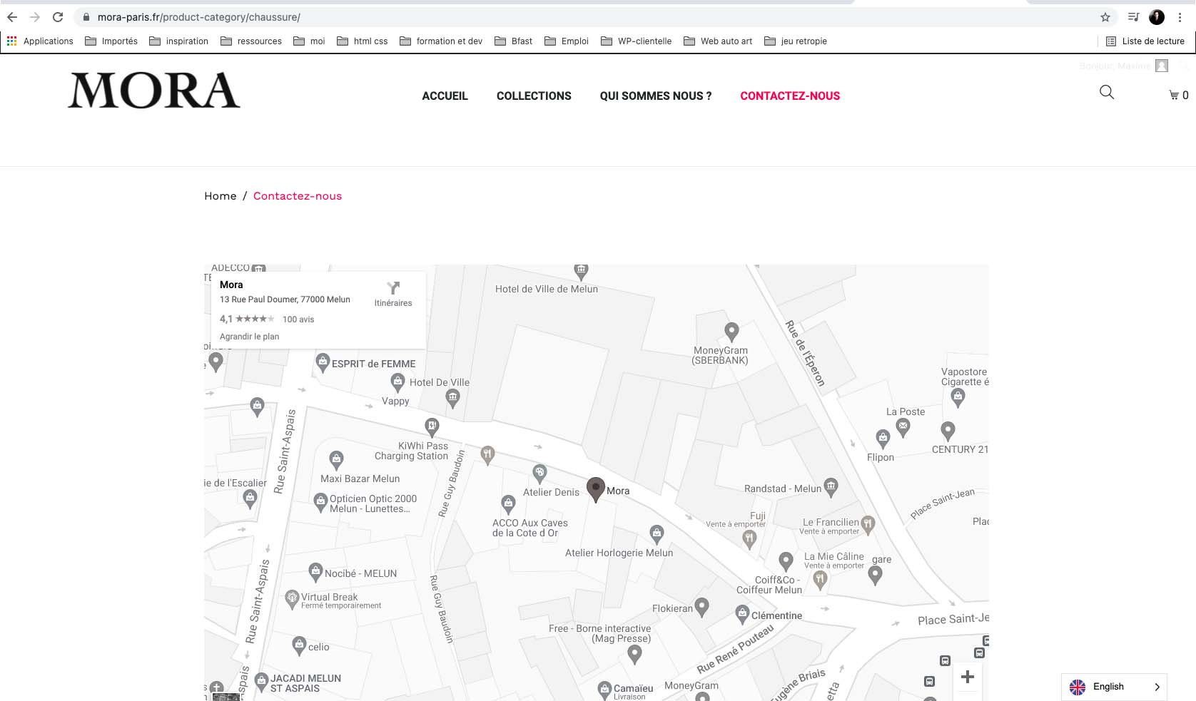Click the Opticien Optic 2000 marker
The height and width of the screenshot is (701, 1196).
tap(321, 502)
